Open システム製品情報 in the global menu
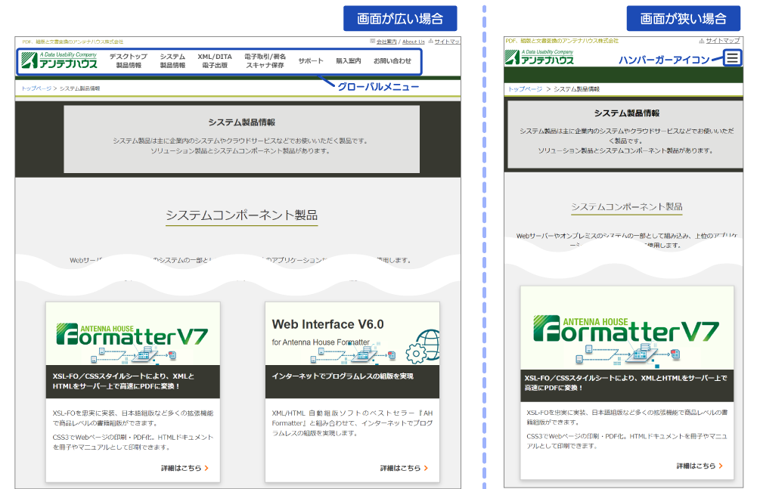757x489 pixels. 172,61
